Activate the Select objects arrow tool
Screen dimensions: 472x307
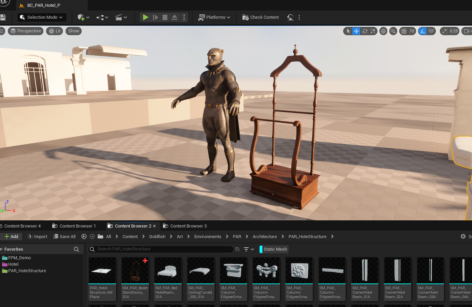(348, 31)
